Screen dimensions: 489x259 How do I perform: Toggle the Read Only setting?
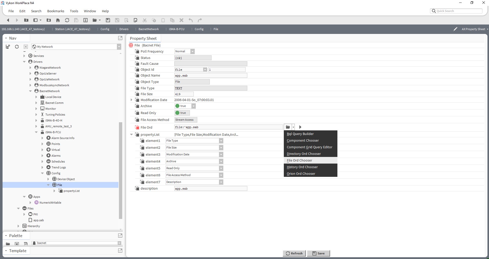(182, 113)
